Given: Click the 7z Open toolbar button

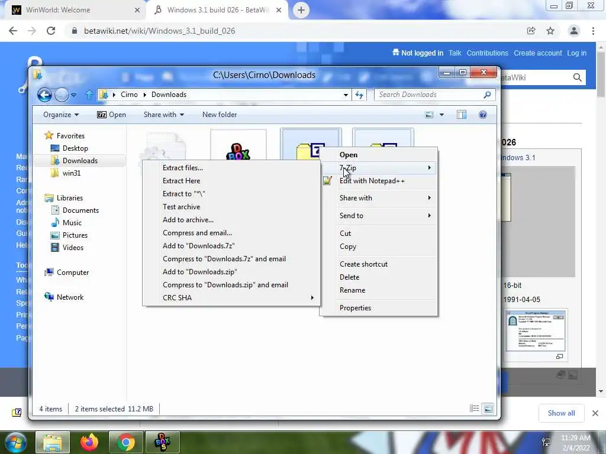Looking at the screenshot, I should tap(111, 115).
